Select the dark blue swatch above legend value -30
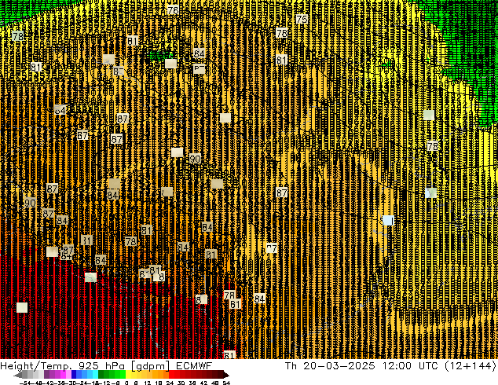Image resolution: width=498 pixels, height=385 pixels. click(x=74, y=375)
